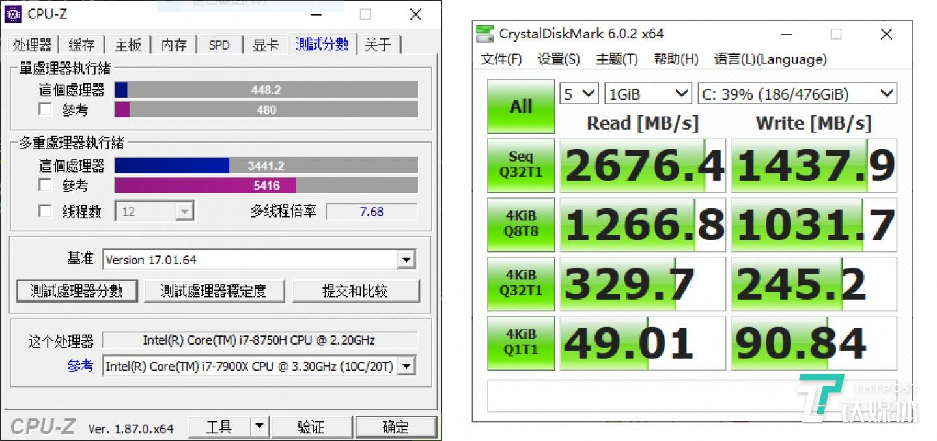Click 4KiB Q1T1 write result 90.84

pos(814,343)
